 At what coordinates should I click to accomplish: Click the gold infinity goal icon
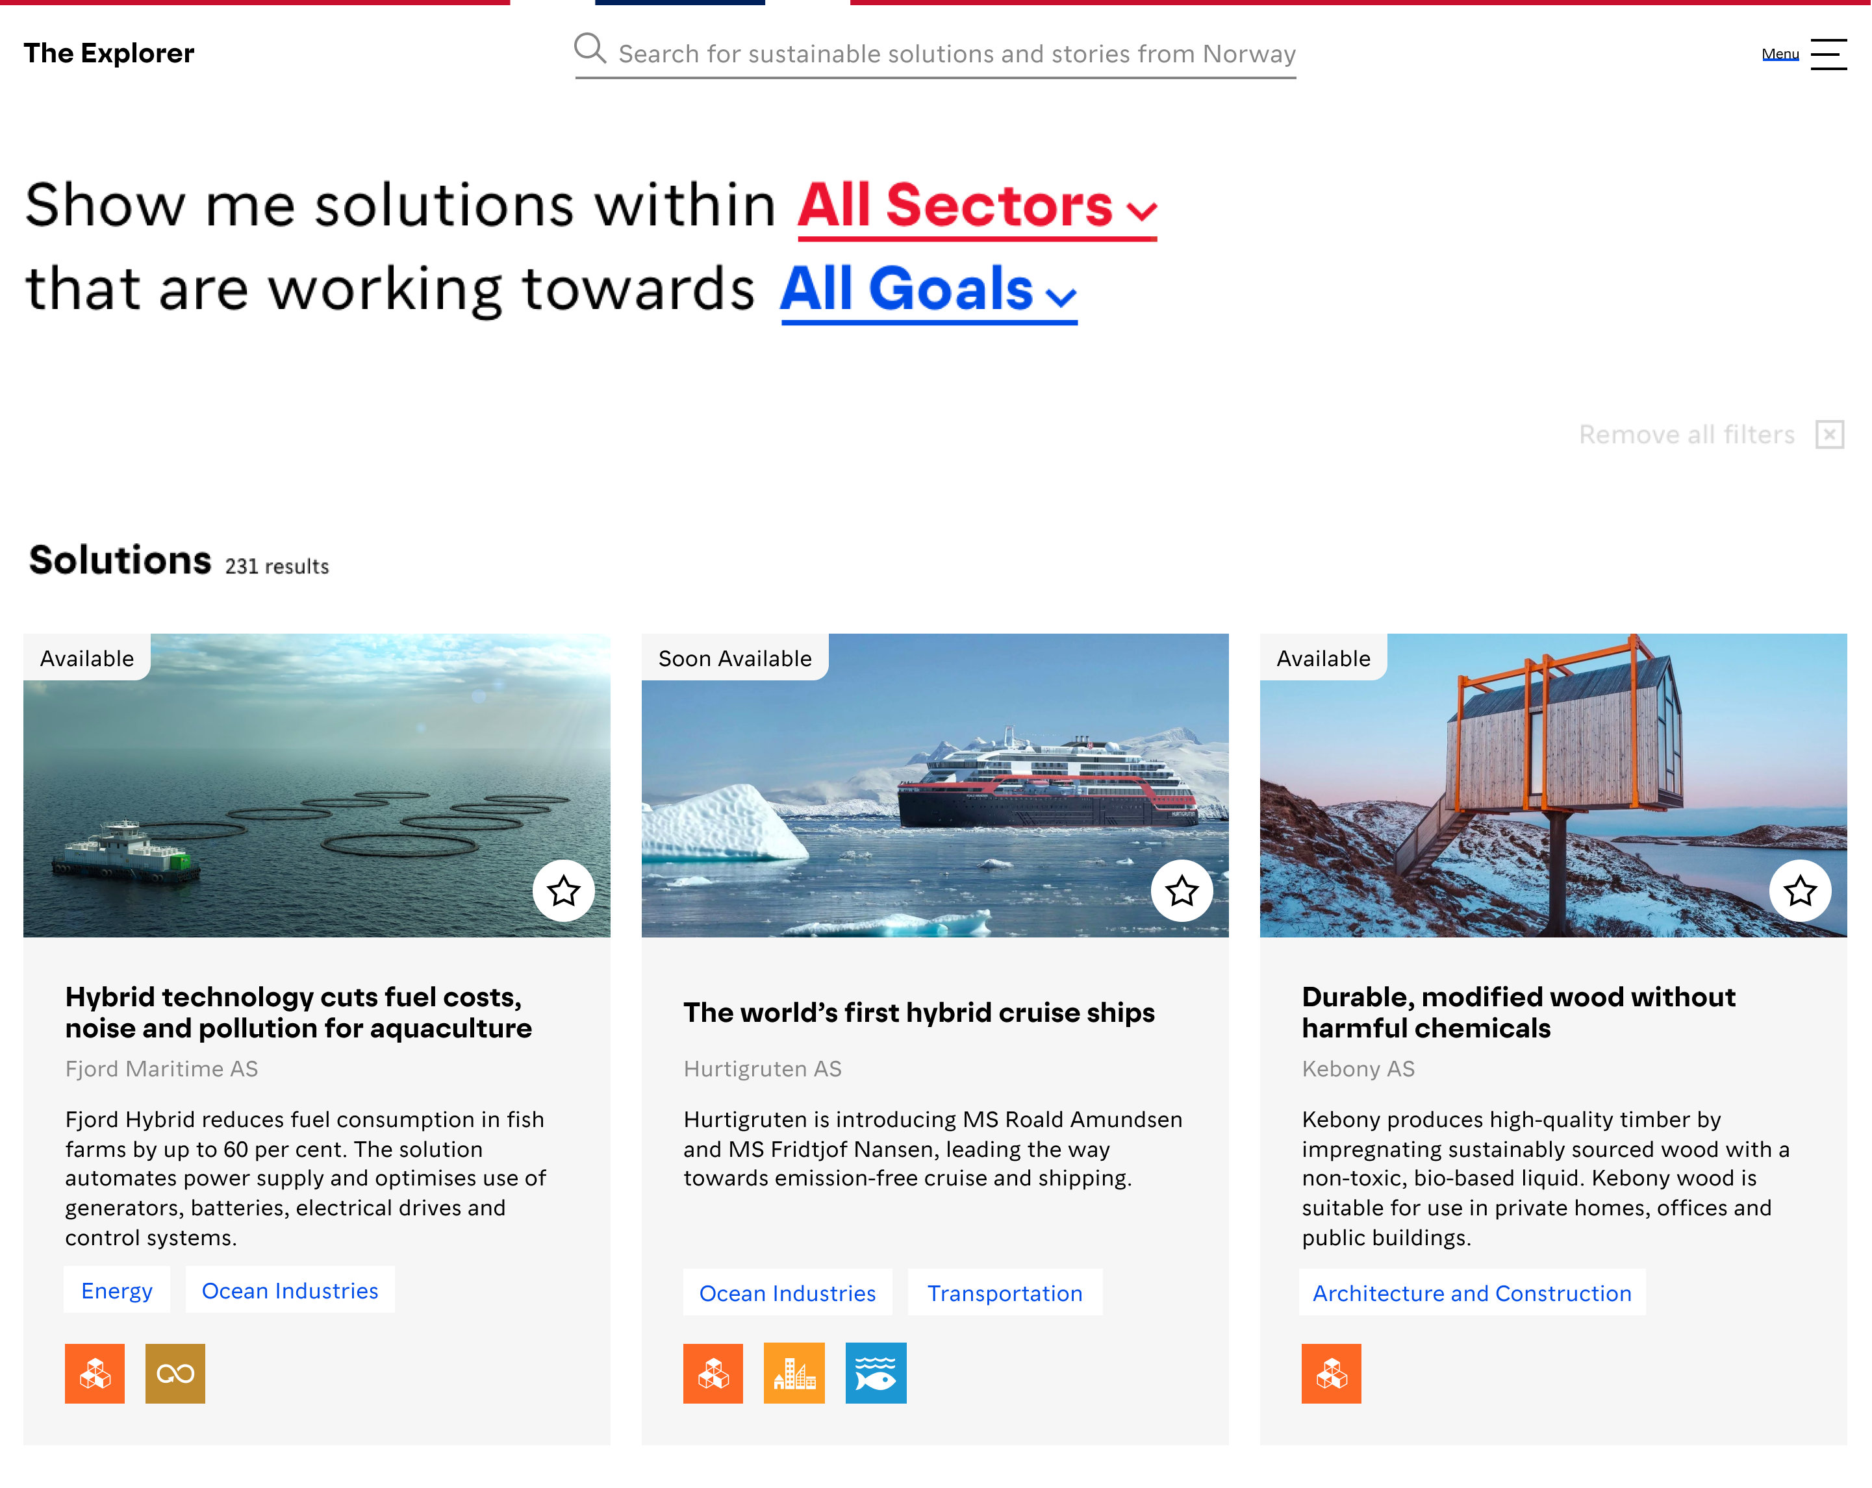click(x=175, y=1374)
